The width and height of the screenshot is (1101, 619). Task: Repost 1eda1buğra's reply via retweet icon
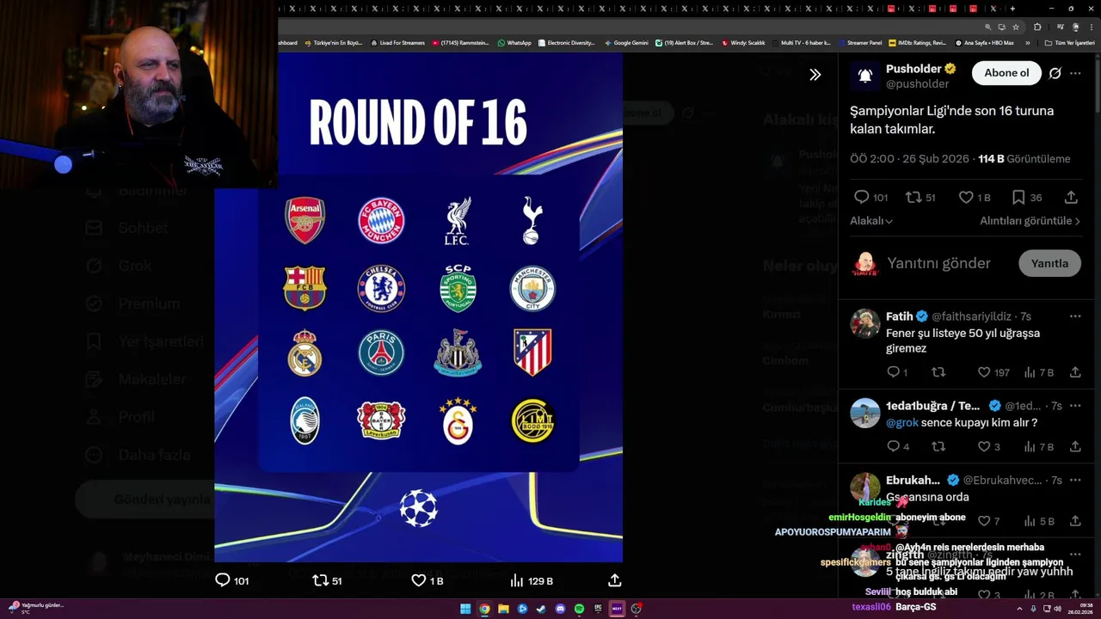coord(938,446)
